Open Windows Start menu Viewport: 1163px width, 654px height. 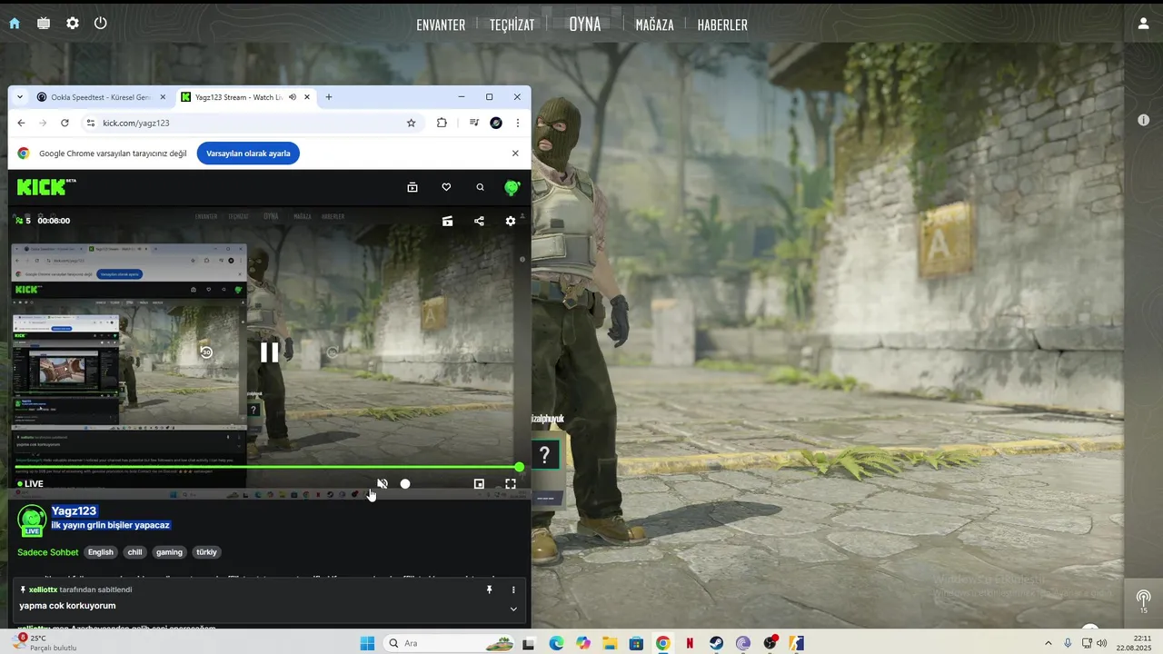(x=367, y=643)
